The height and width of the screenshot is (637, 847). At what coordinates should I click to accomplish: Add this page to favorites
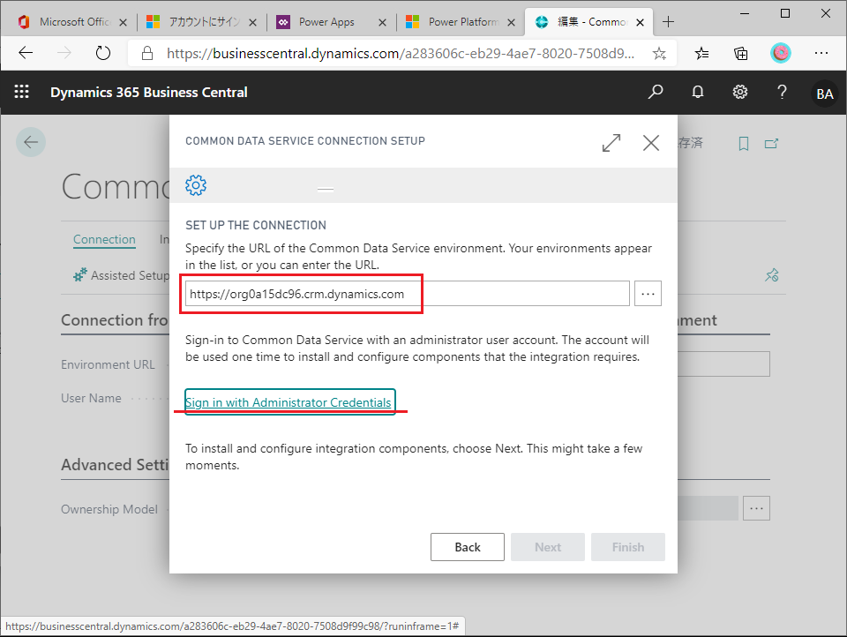click(659, 53)
